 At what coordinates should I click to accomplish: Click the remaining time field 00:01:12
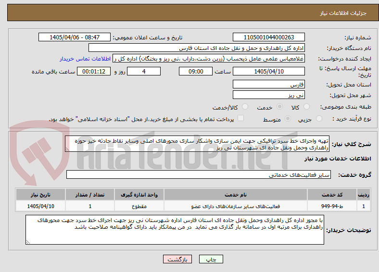pos(94,71)
